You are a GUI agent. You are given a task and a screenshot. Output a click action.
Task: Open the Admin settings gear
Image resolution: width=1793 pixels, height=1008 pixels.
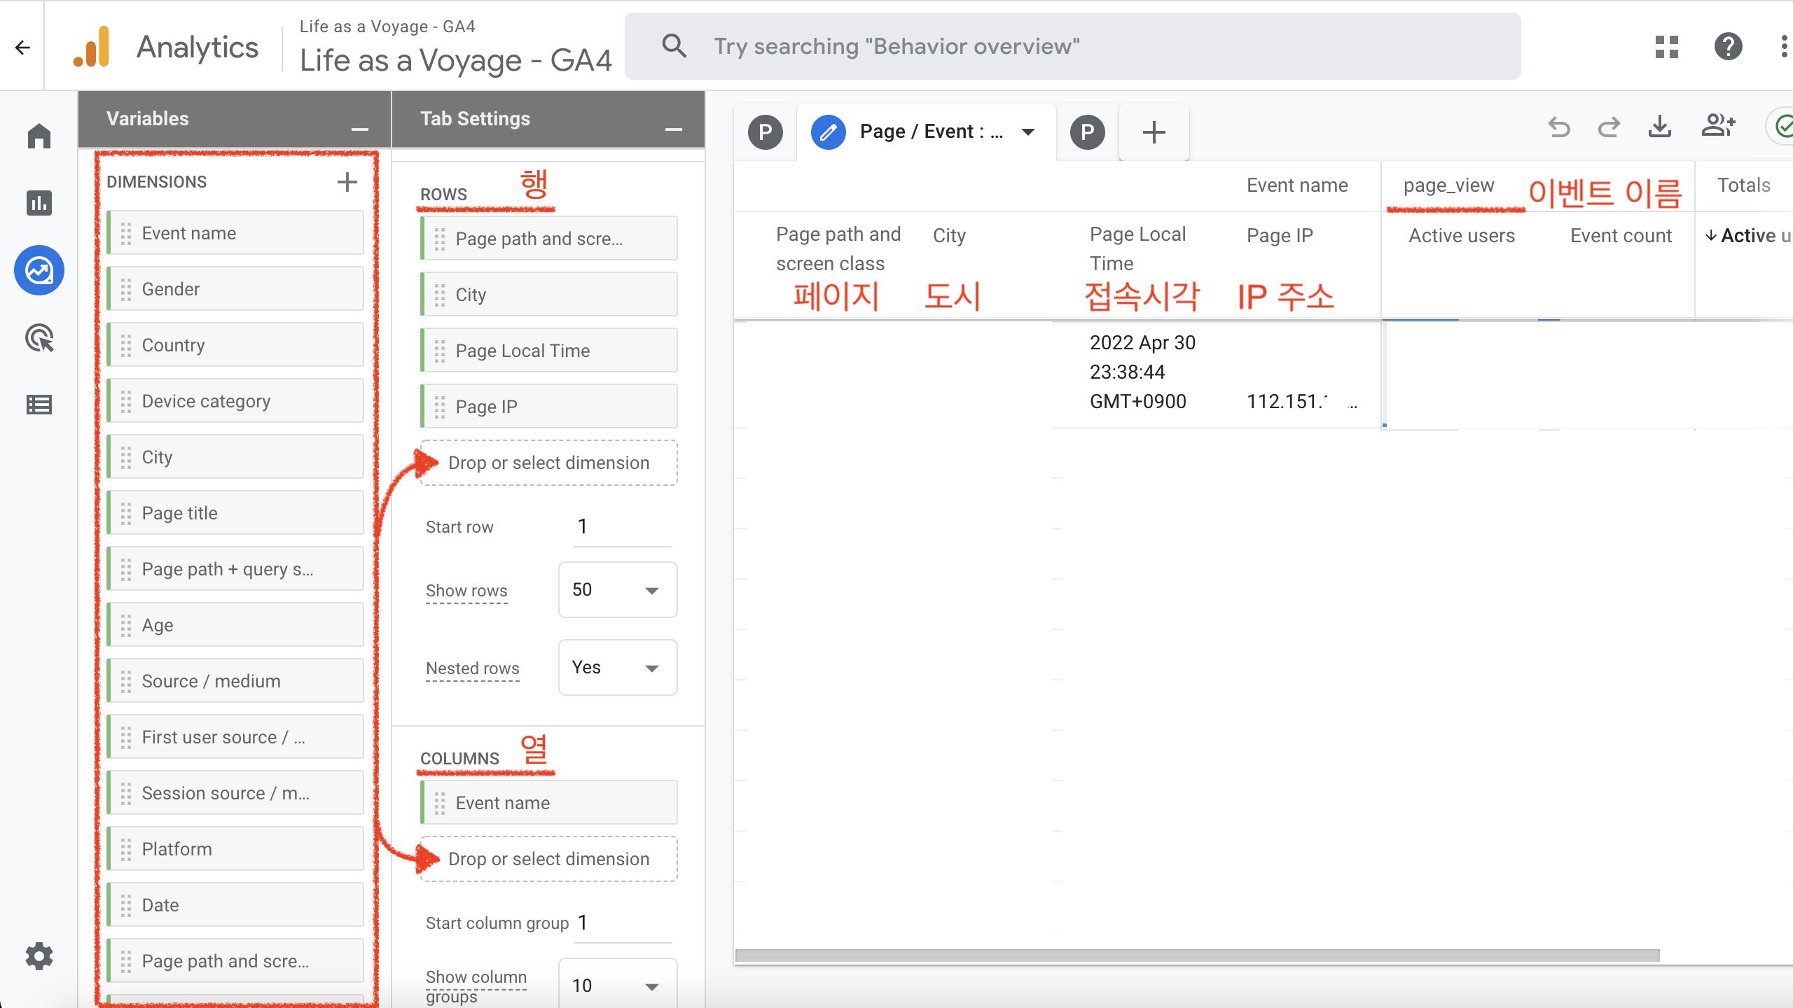point(40,956)
